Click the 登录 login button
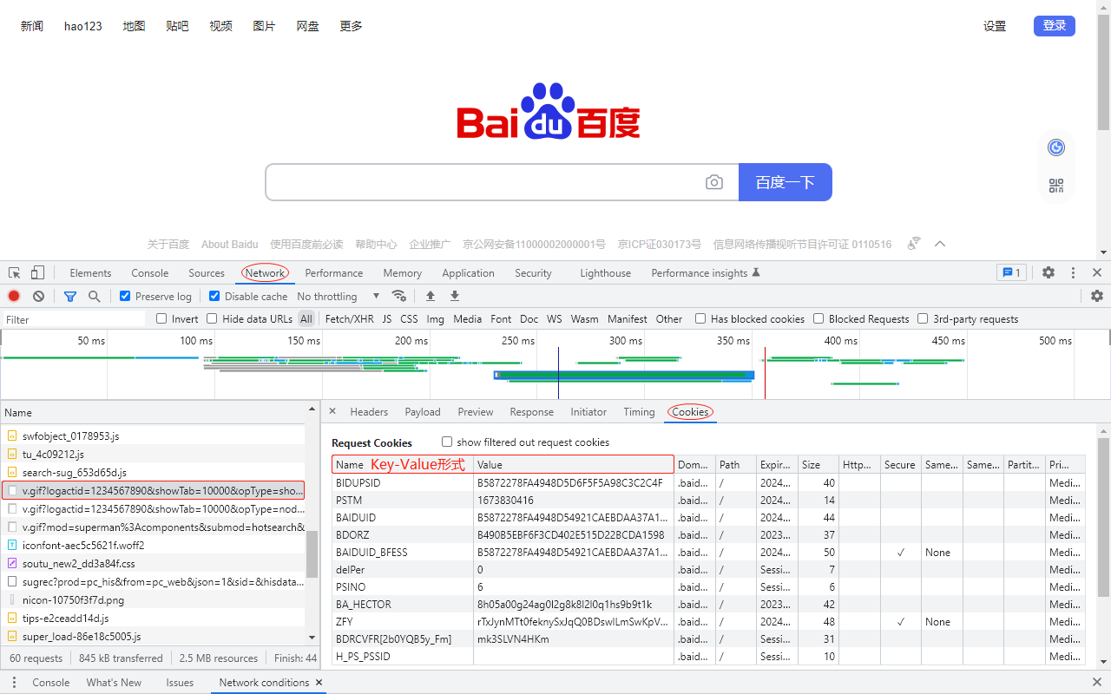Screen dimensions: 1111x694 tap(1055, 26)
